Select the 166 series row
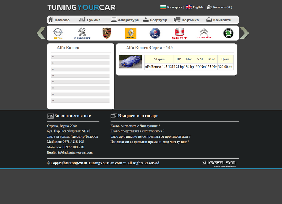Viewport: 282px width, 204px height. coord(80,101)
